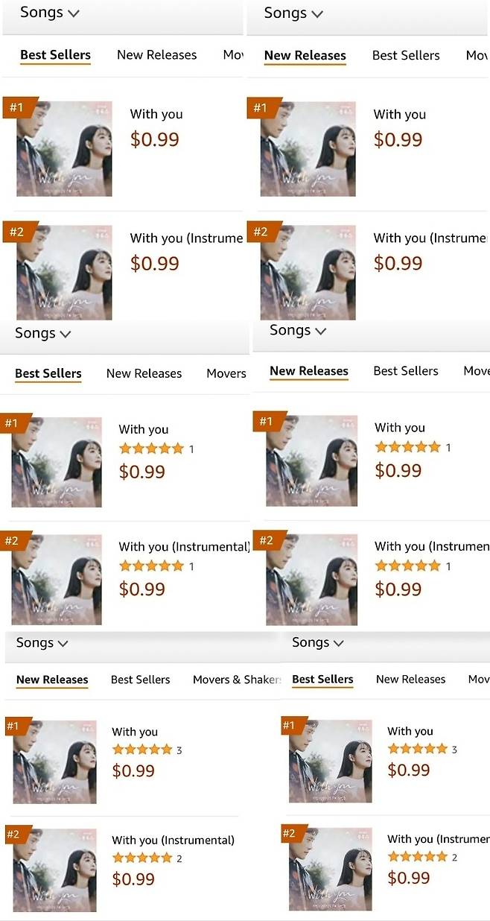490x921 pixels.
Task: Switch to Best Sellers tab in the middle-right panel
Action: click(405, 371)
